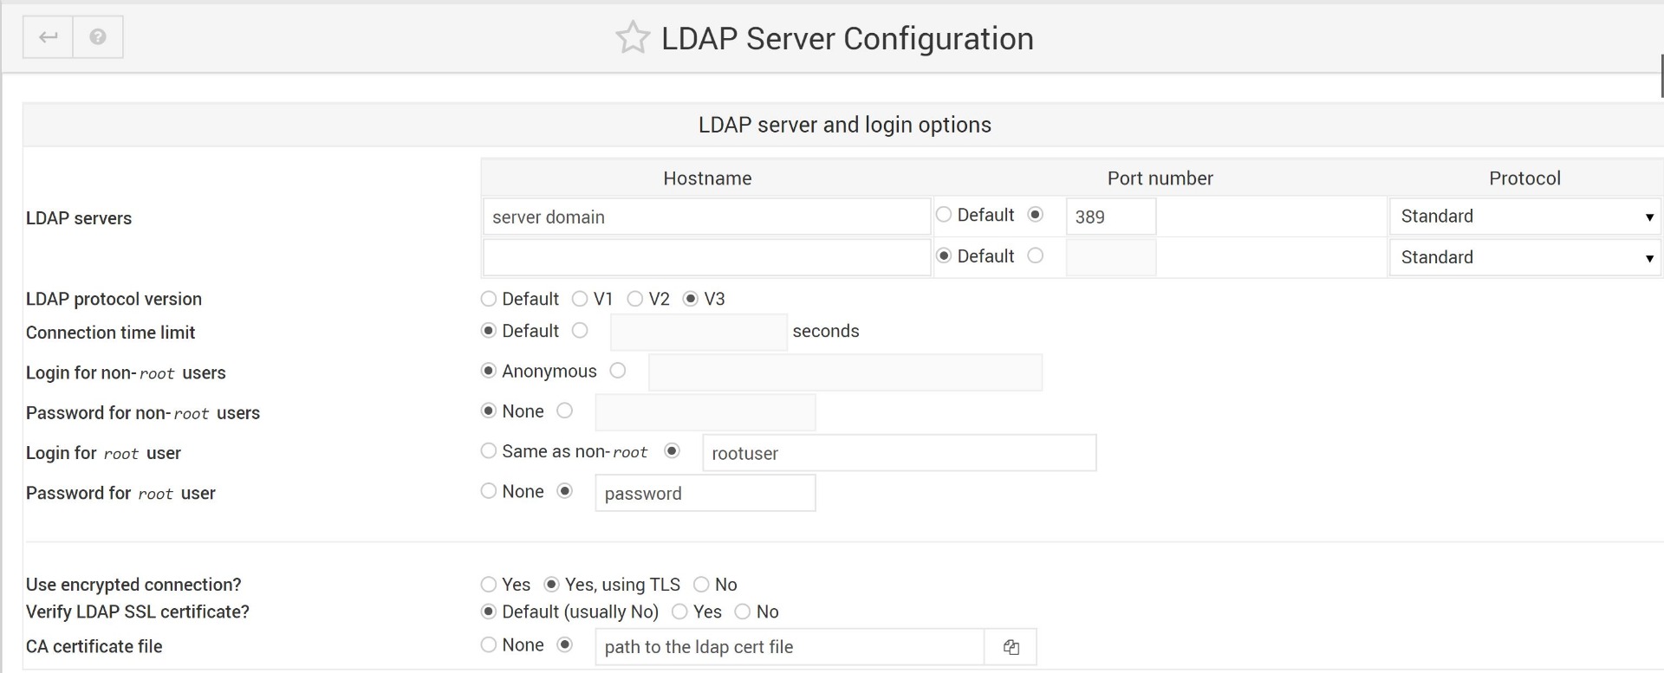The image size is (1664, 673).
Task: Select V3 LDAP protocol version
Action: coord(691,299)
